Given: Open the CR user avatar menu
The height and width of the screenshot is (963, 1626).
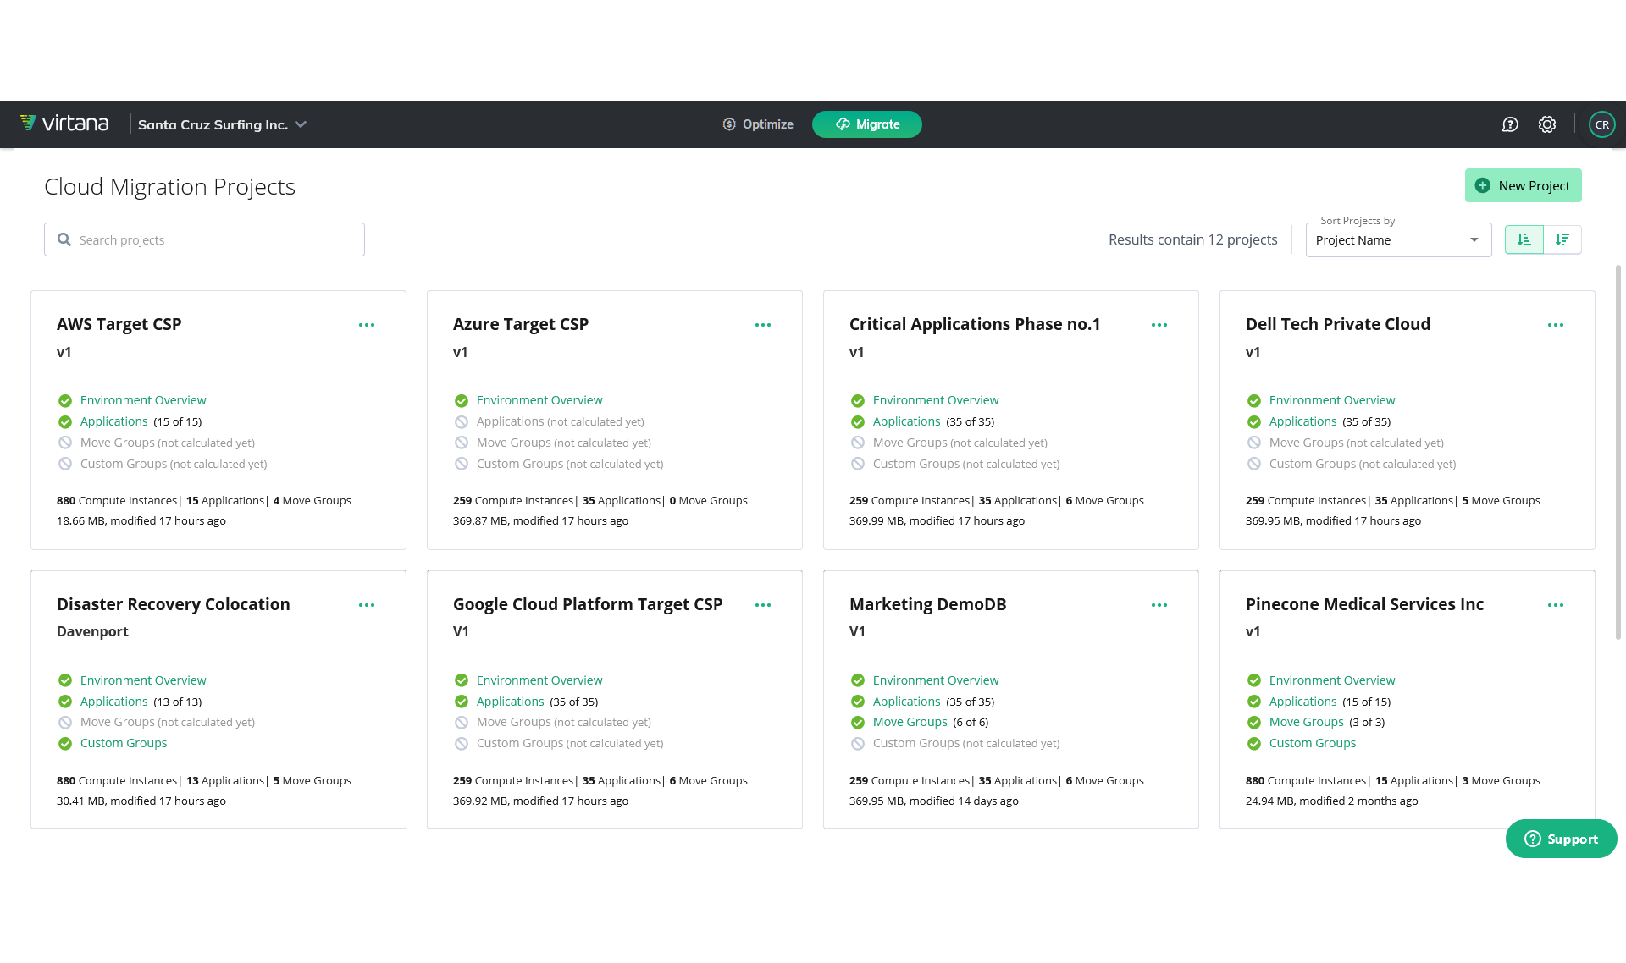Looking at the screenshot, I should click(x=1601, y=124).
